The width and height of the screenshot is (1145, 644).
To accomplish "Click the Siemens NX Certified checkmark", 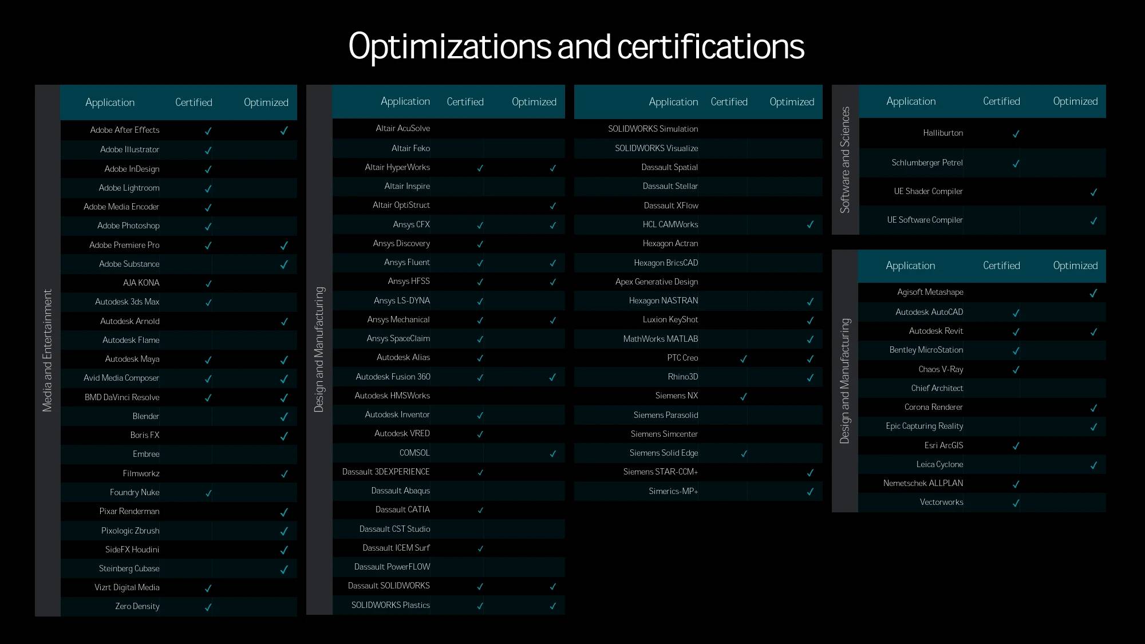I will [744, 397].
